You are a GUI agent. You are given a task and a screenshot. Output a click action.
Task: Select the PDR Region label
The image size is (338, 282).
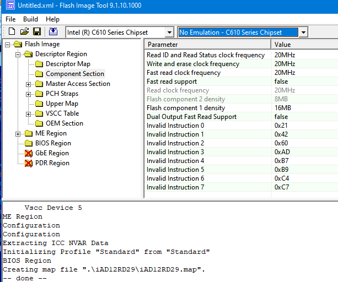(x=52, y=163)
